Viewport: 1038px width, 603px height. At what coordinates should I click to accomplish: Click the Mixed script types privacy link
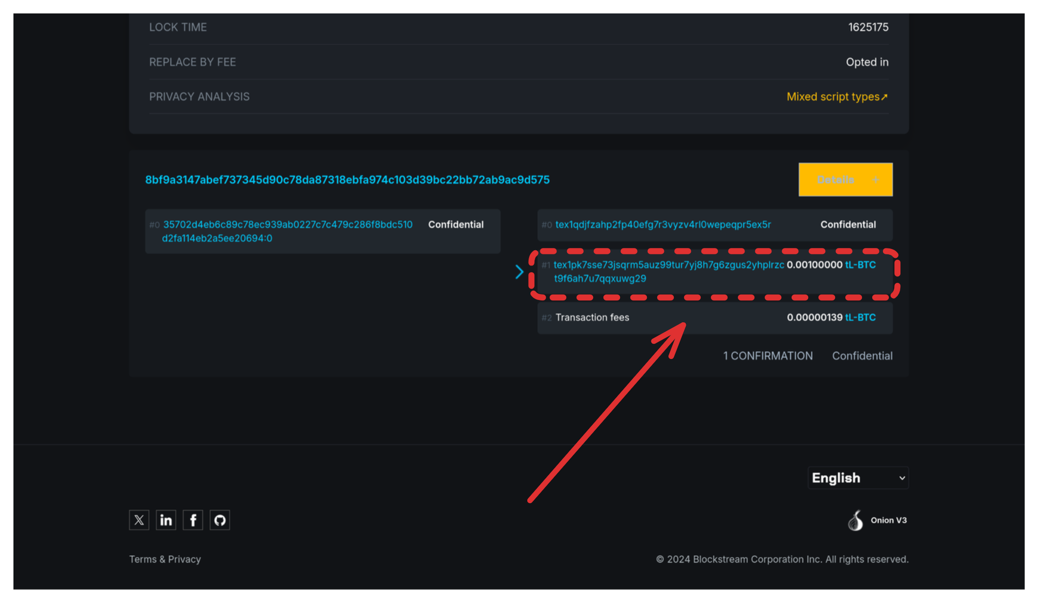click(x=833, y=97)
